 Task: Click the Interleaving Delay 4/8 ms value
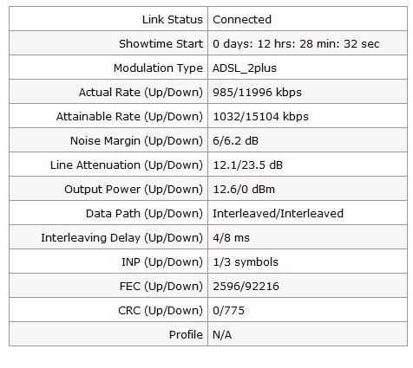[x=231, y=238]
